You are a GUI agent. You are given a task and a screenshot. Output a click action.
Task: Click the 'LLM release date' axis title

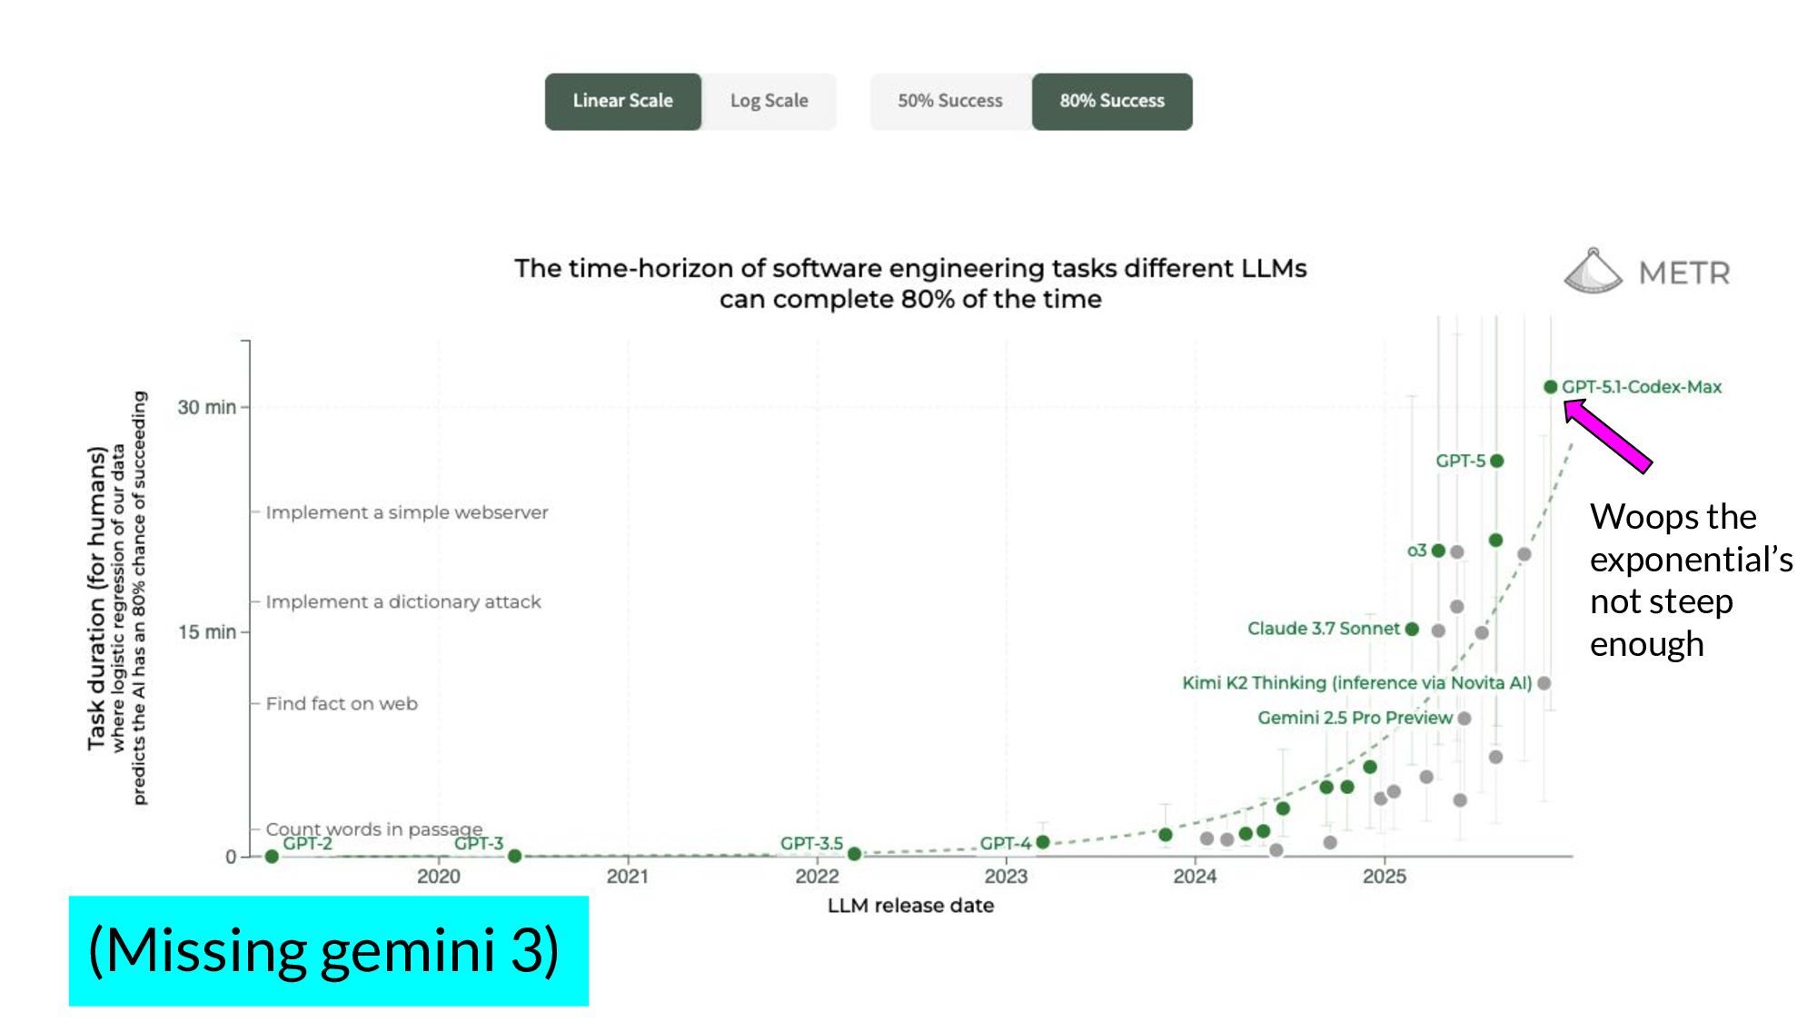pos(910,906)
